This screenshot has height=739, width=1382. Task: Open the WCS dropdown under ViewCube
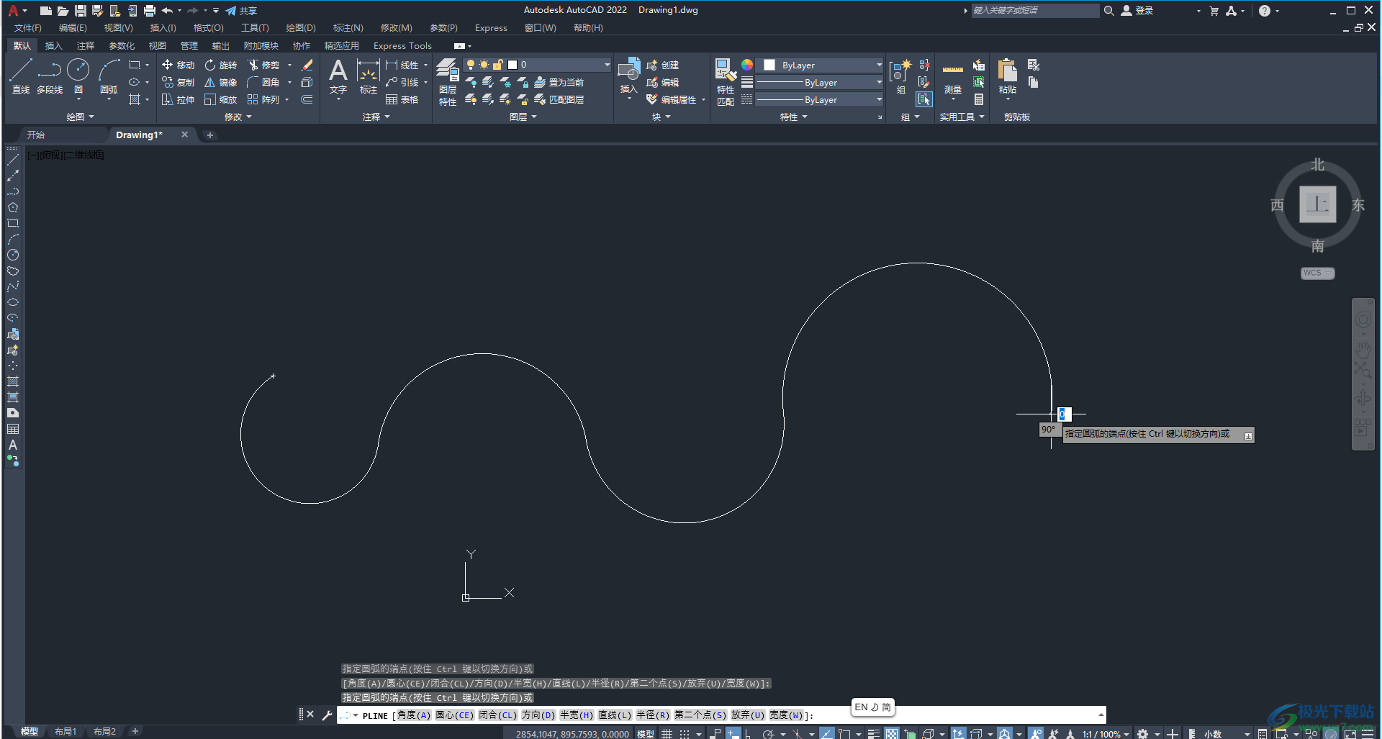tap(1317, 273)
